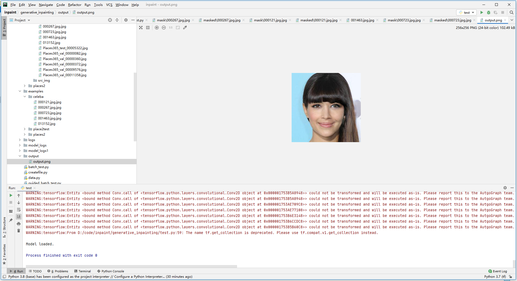Screen dimensions: 517x281
Task: Open the Refactor menu
Action: 75,5
